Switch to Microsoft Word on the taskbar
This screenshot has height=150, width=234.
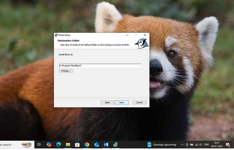pos(106,144)
